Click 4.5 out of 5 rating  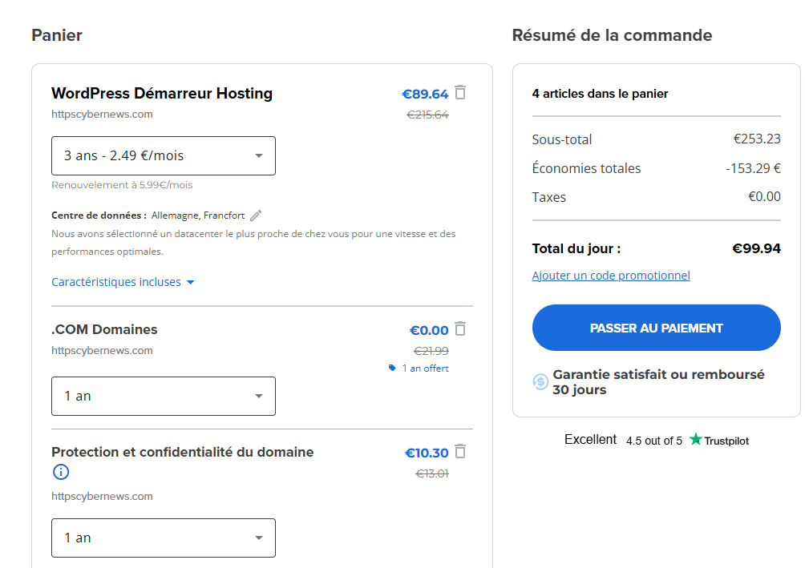click(654, 441)
